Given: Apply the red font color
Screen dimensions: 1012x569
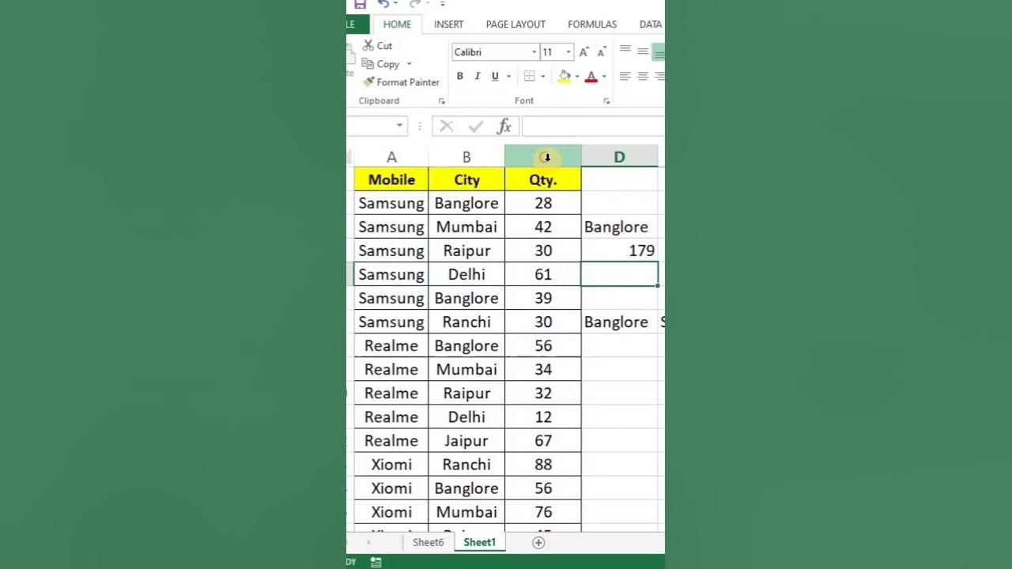Looking at the screenshot, I should [591, 77].
